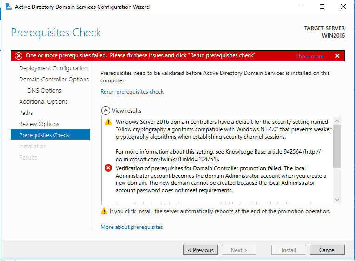
Task: Select the Prerequisites Check step
Action: click(x=50, y=135)
